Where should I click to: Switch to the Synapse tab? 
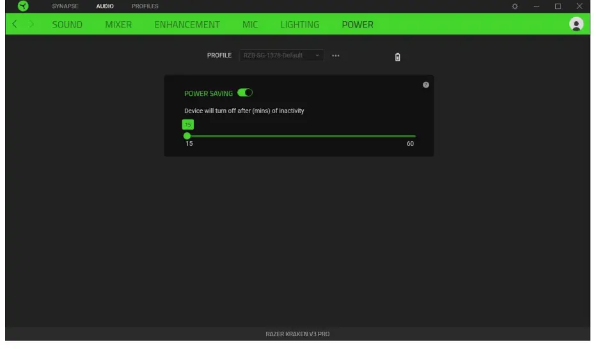[x=65, y=6]
